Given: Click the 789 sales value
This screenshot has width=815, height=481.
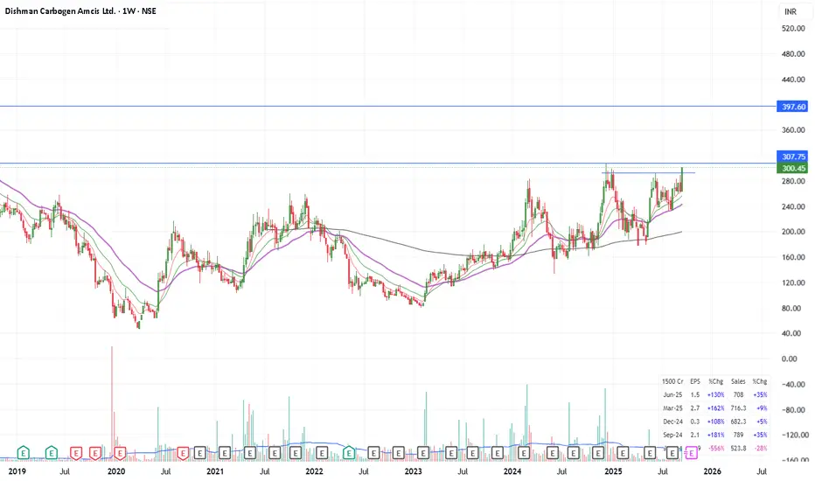Looking at the screenshot, I should [738, 436].
